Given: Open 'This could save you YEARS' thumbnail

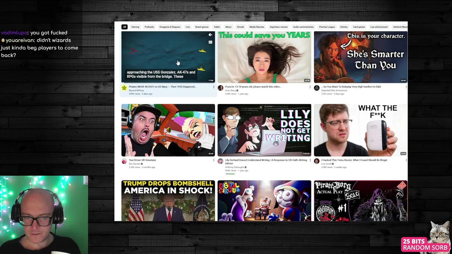Looking at the screenshot, I should click(x=264, y=57).
